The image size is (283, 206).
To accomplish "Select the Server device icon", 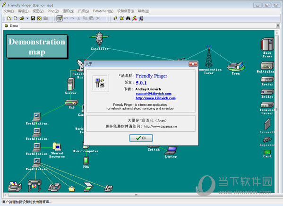I will point(71,84).
